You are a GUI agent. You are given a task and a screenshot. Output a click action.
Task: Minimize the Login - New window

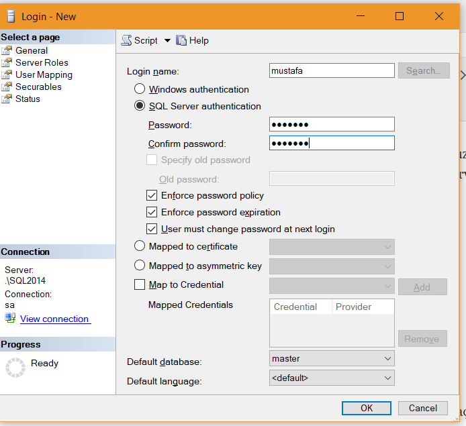coord(361,16)
